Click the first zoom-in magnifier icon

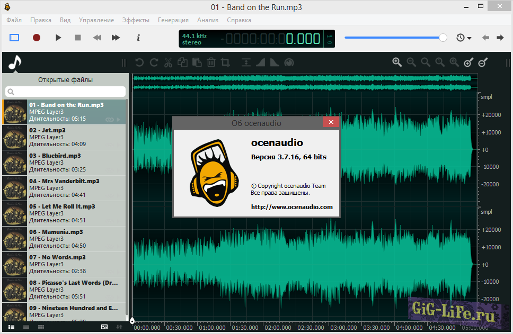click(x=397, y=62)
